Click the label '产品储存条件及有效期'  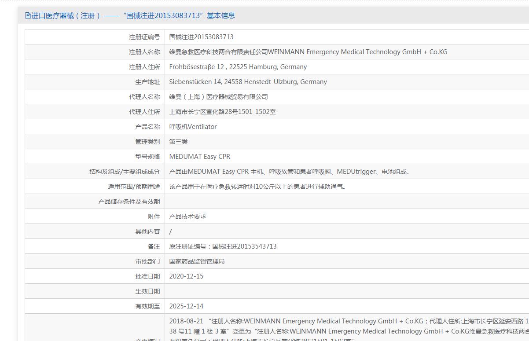[129, 202]
